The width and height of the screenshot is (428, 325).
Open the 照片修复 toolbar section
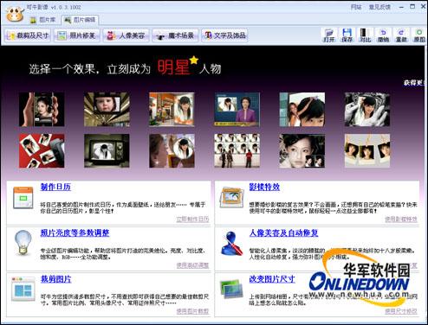coord(77,35)
